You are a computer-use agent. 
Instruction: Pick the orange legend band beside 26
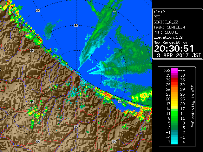point(174,90)
